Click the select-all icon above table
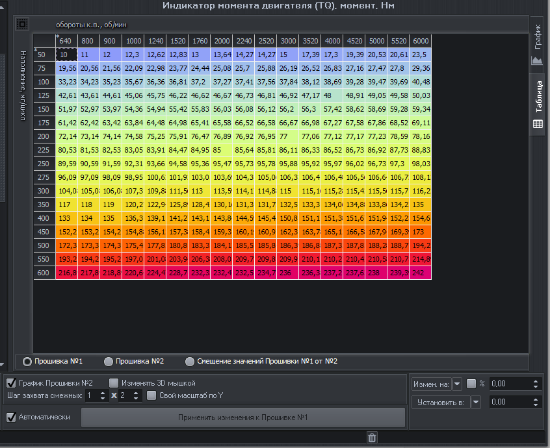Image resolution: width=550 pixels, height=448 pixels. click(21, 24)
